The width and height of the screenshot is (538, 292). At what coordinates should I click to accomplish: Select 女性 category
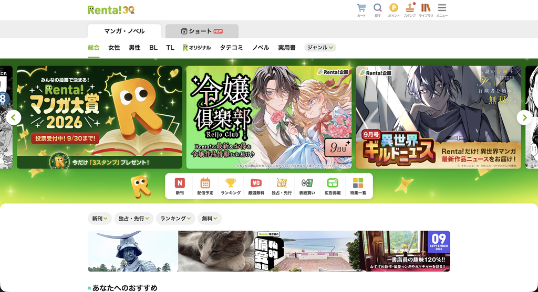[114, 48]
